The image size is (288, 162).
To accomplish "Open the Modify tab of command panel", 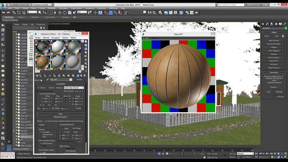I will [x=267, y=24].
